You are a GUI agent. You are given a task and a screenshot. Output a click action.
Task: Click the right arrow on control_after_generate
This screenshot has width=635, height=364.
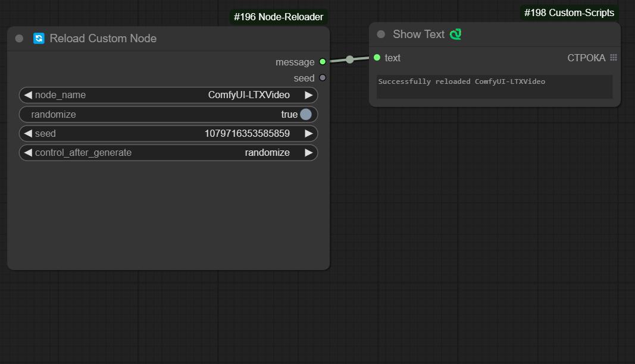pyautogui.click(x=309, y=152)
